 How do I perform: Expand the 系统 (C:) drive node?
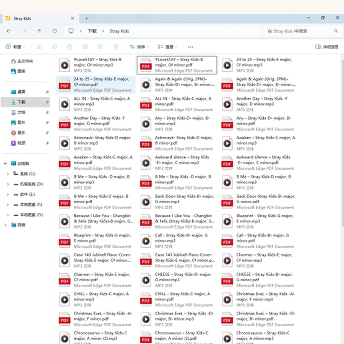(x=8, y=174)
